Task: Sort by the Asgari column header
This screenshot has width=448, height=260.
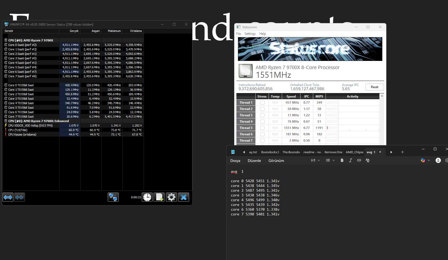Action: coord(91,31)
